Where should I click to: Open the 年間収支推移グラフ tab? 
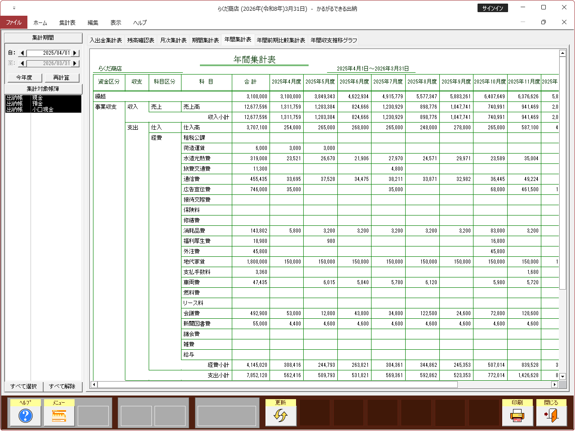(334, 40)
